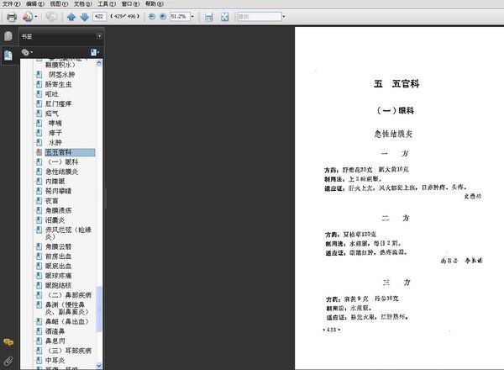Open the 文件 menu
Viewport: 504px width, 370px height.
coord(11,4)
